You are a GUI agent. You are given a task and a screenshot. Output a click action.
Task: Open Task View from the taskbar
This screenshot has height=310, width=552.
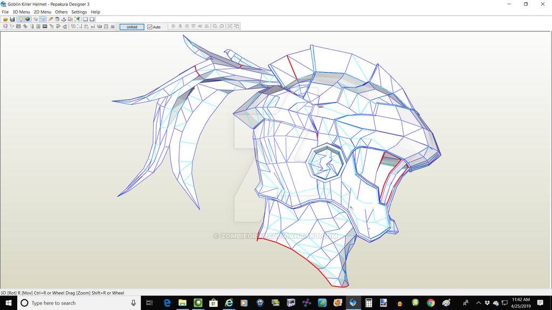pyautogui.click(x=149, y=302)
